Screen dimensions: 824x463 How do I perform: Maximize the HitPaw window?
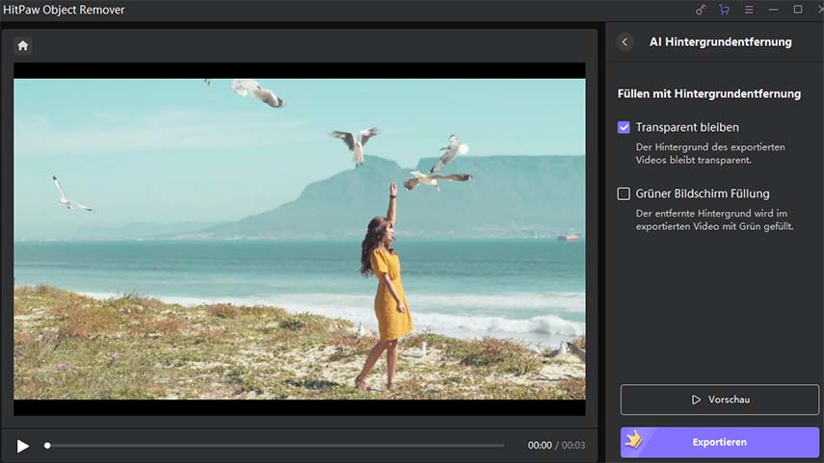pyautogui.click(x=798, y=10)
